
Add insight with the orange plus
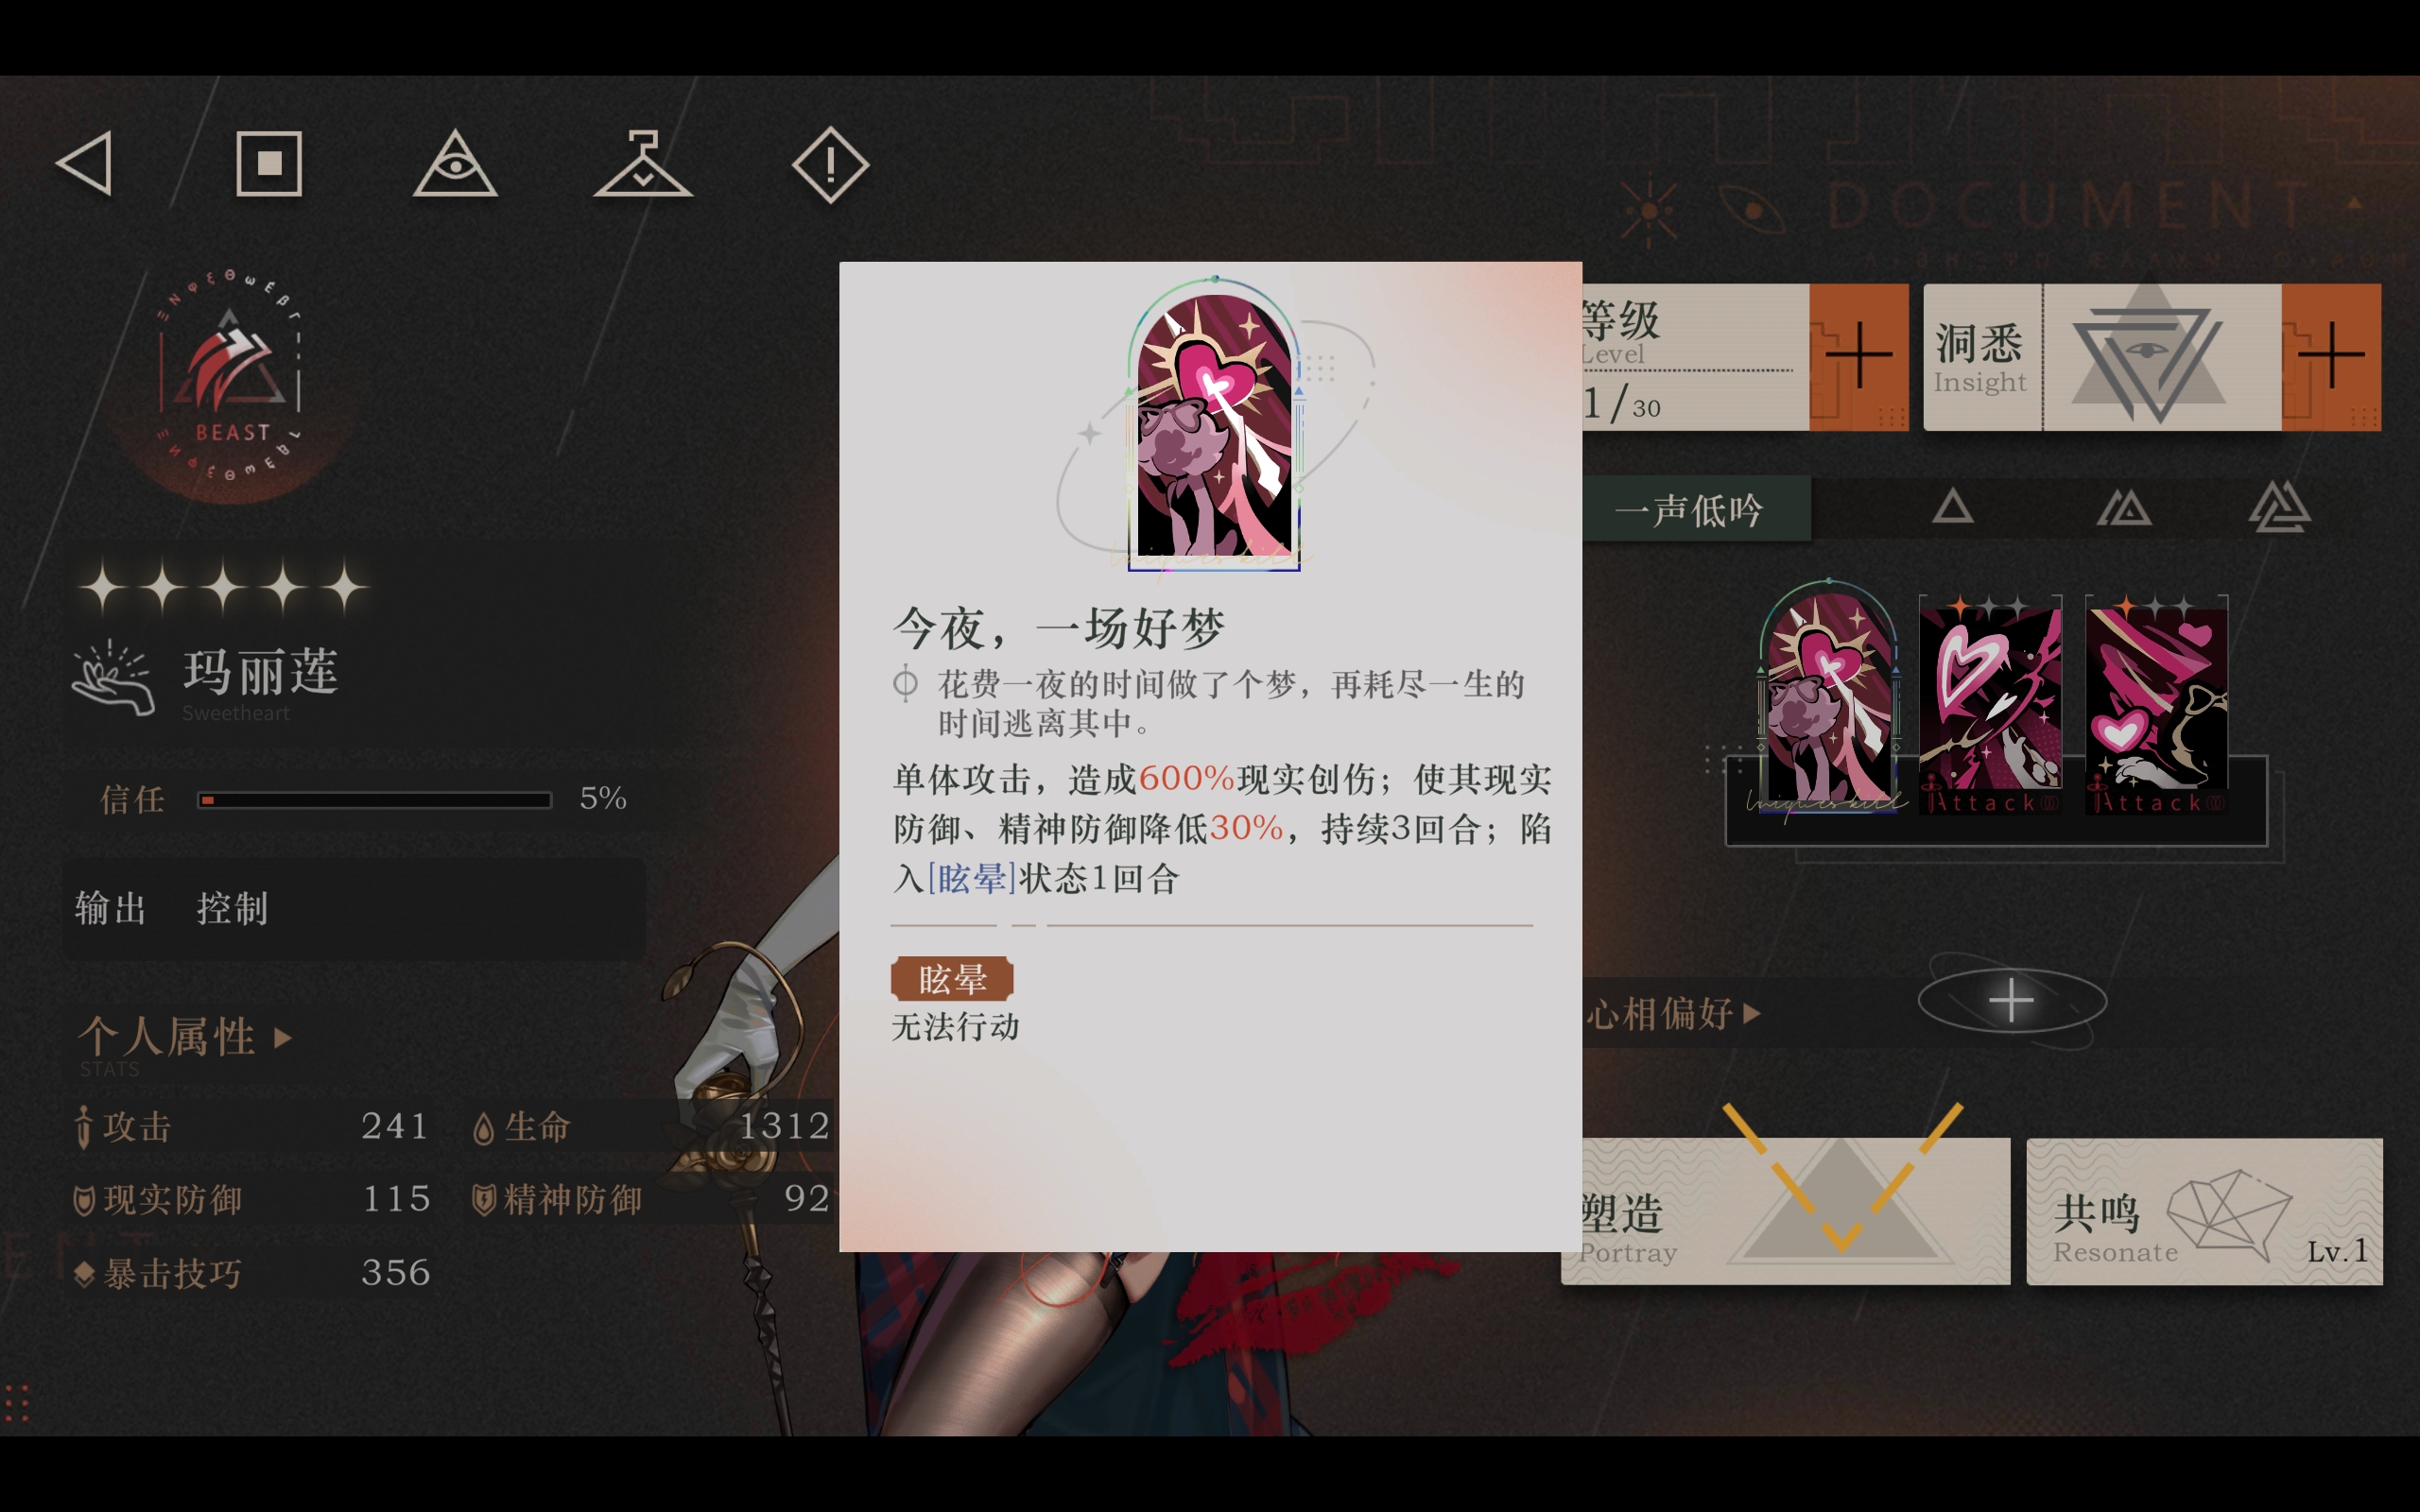2331,357
